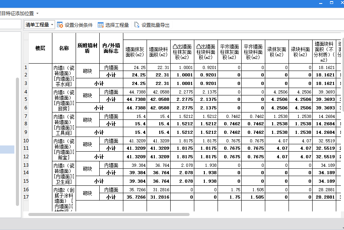
Task: Expand the 项目特征添加位置 dropdown arrow
Action: (x=38, y=14)
